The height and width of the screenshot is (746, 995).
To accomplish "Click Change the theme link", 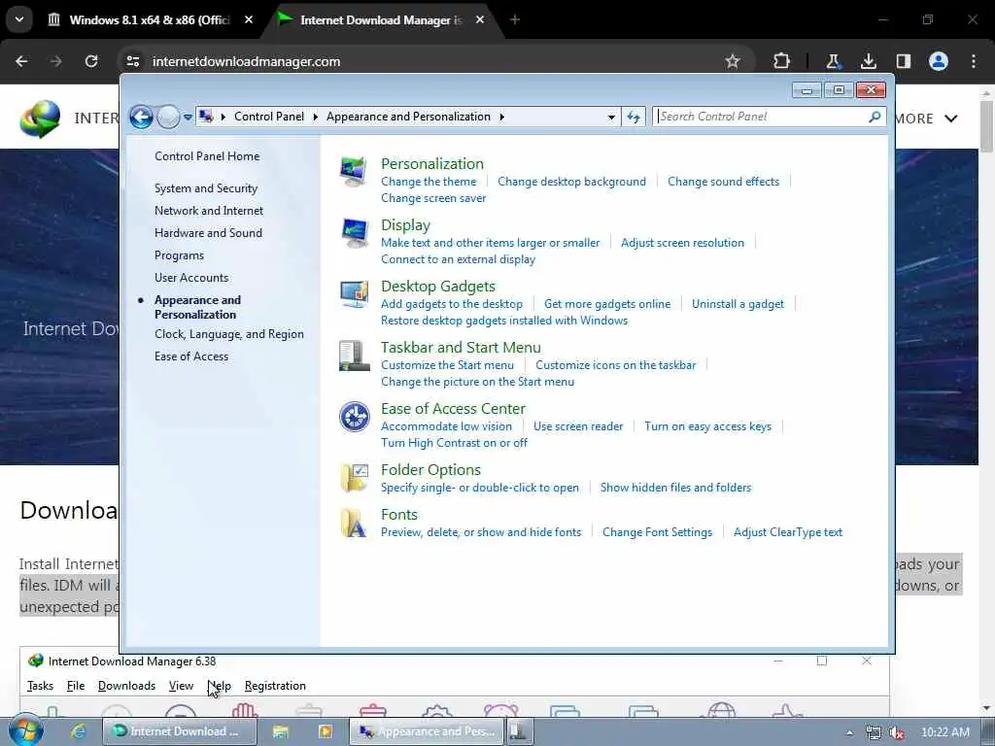I will tap(429, 182).
